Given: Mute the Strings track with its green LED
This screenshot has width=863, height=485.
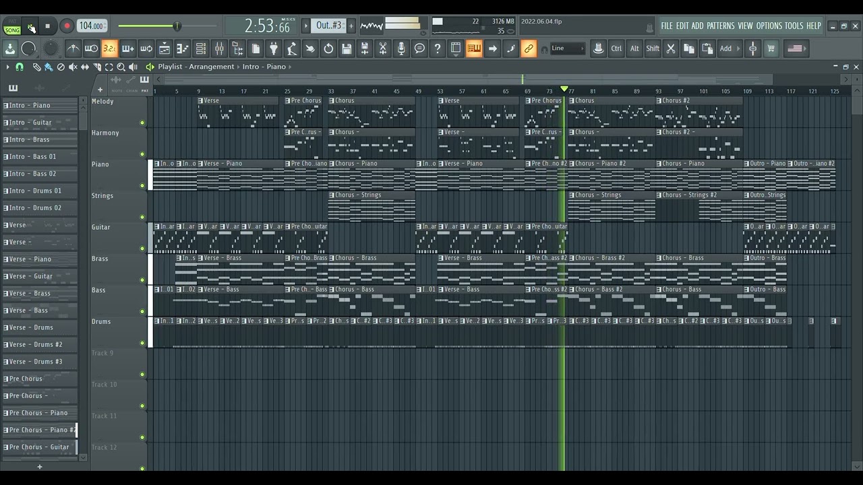Looking at the screenshot, I should [142, 218].
